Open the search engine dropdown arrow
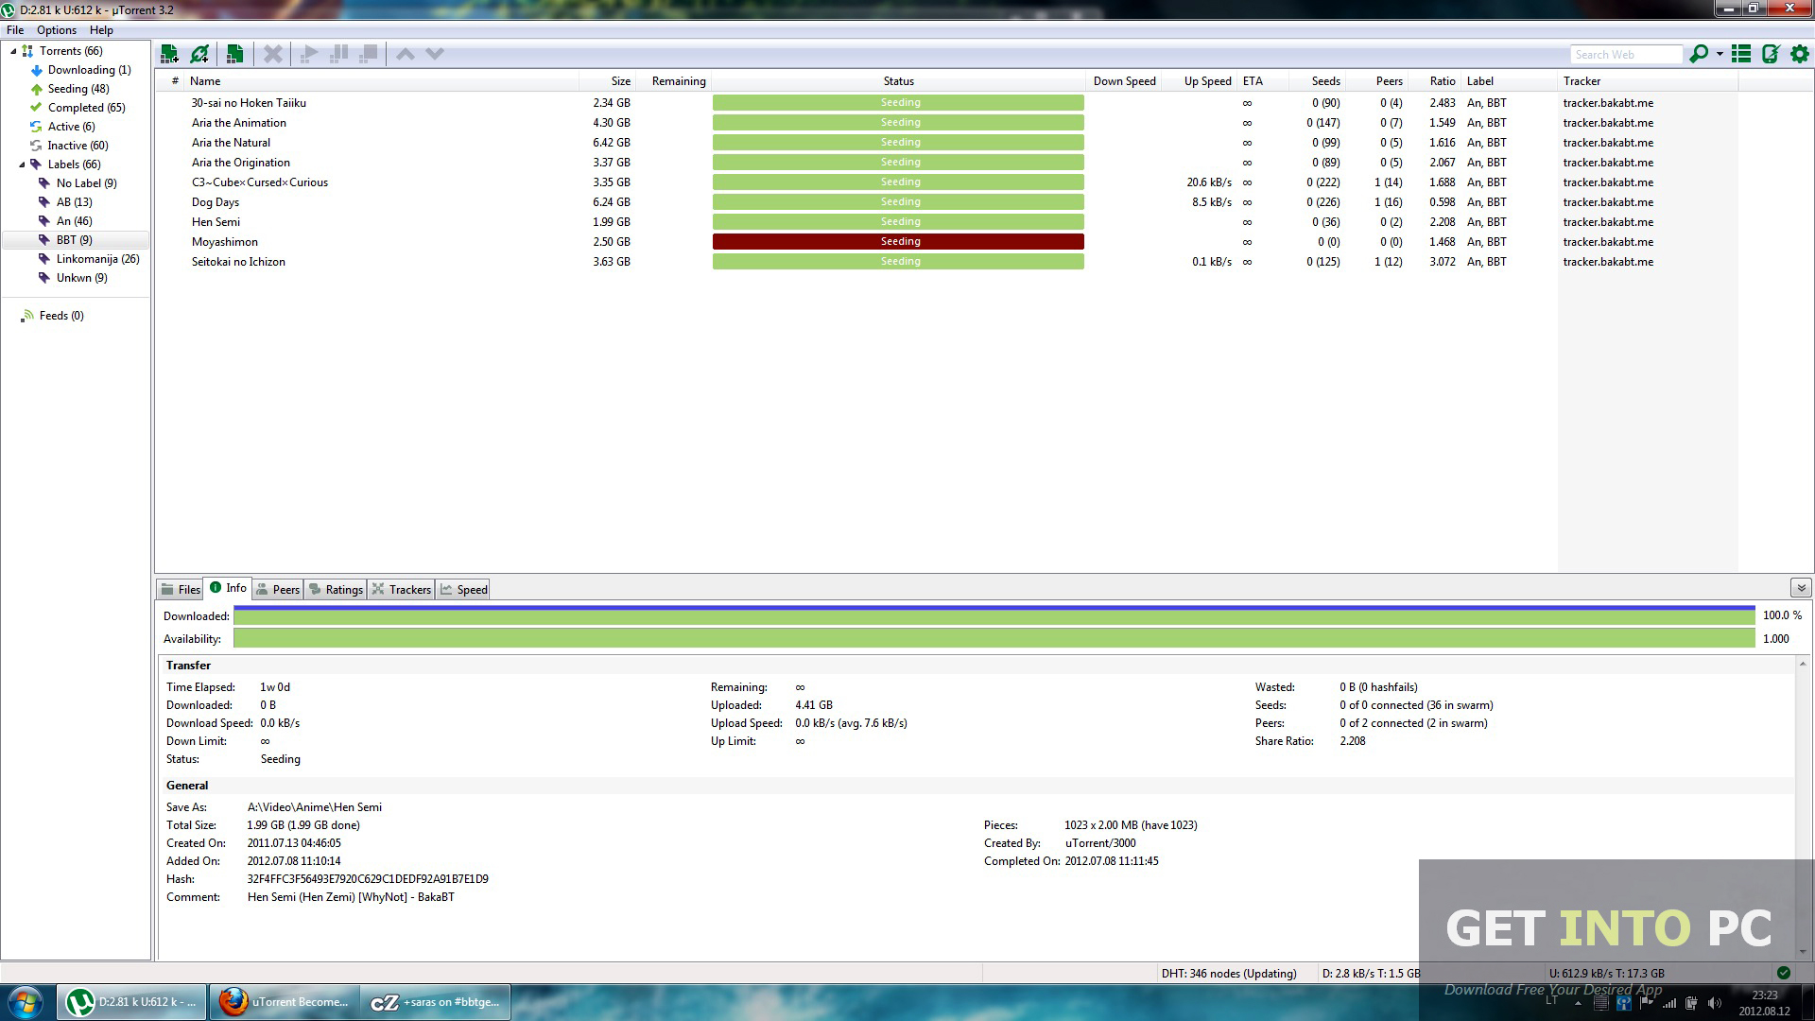 coord(1720,54)
